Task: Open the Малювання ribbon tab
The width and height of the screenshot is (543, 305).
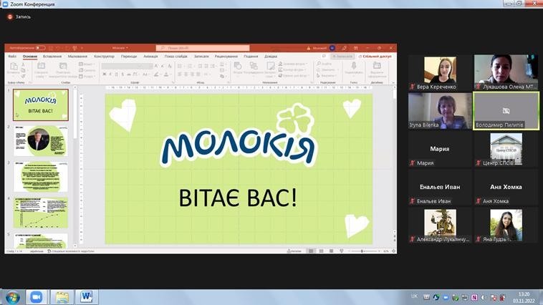Action: [77, 56]
